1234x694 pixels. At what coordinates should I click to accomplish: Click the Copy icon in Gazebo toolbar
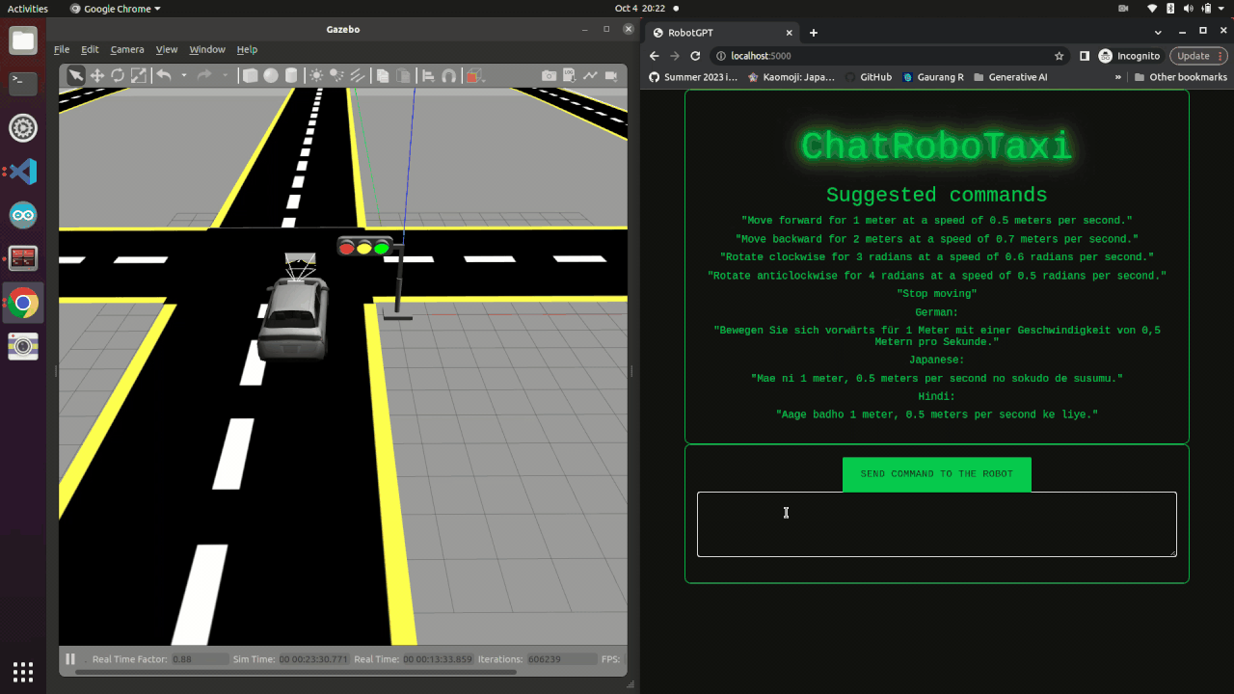click(383, 76)
